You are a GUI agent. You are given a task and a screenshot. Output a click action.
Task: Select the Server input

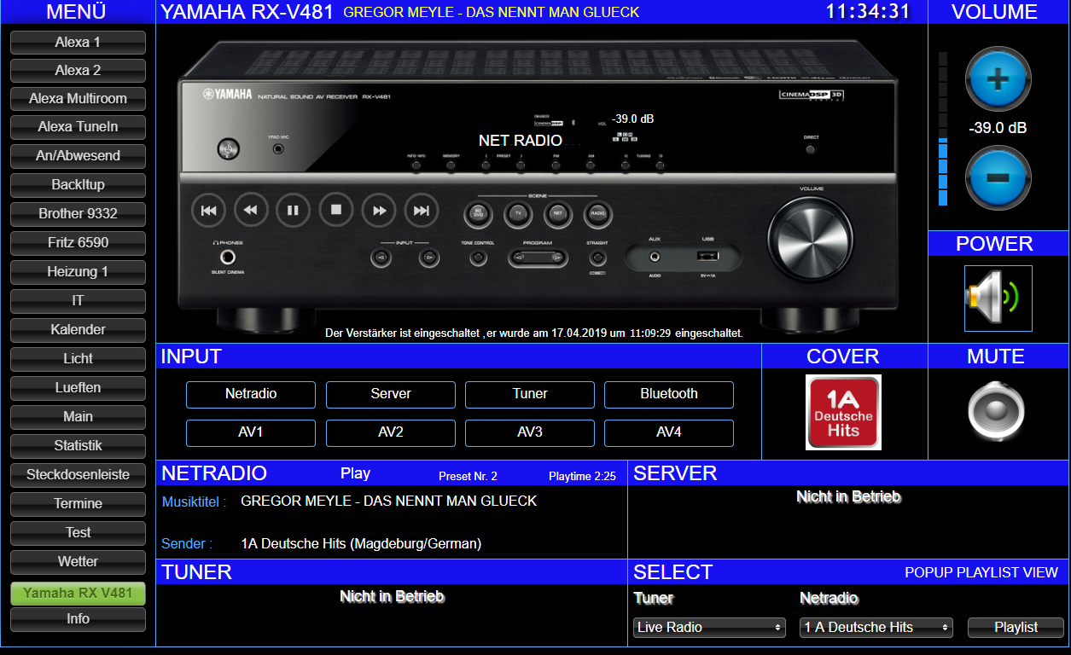click(391, 394)
